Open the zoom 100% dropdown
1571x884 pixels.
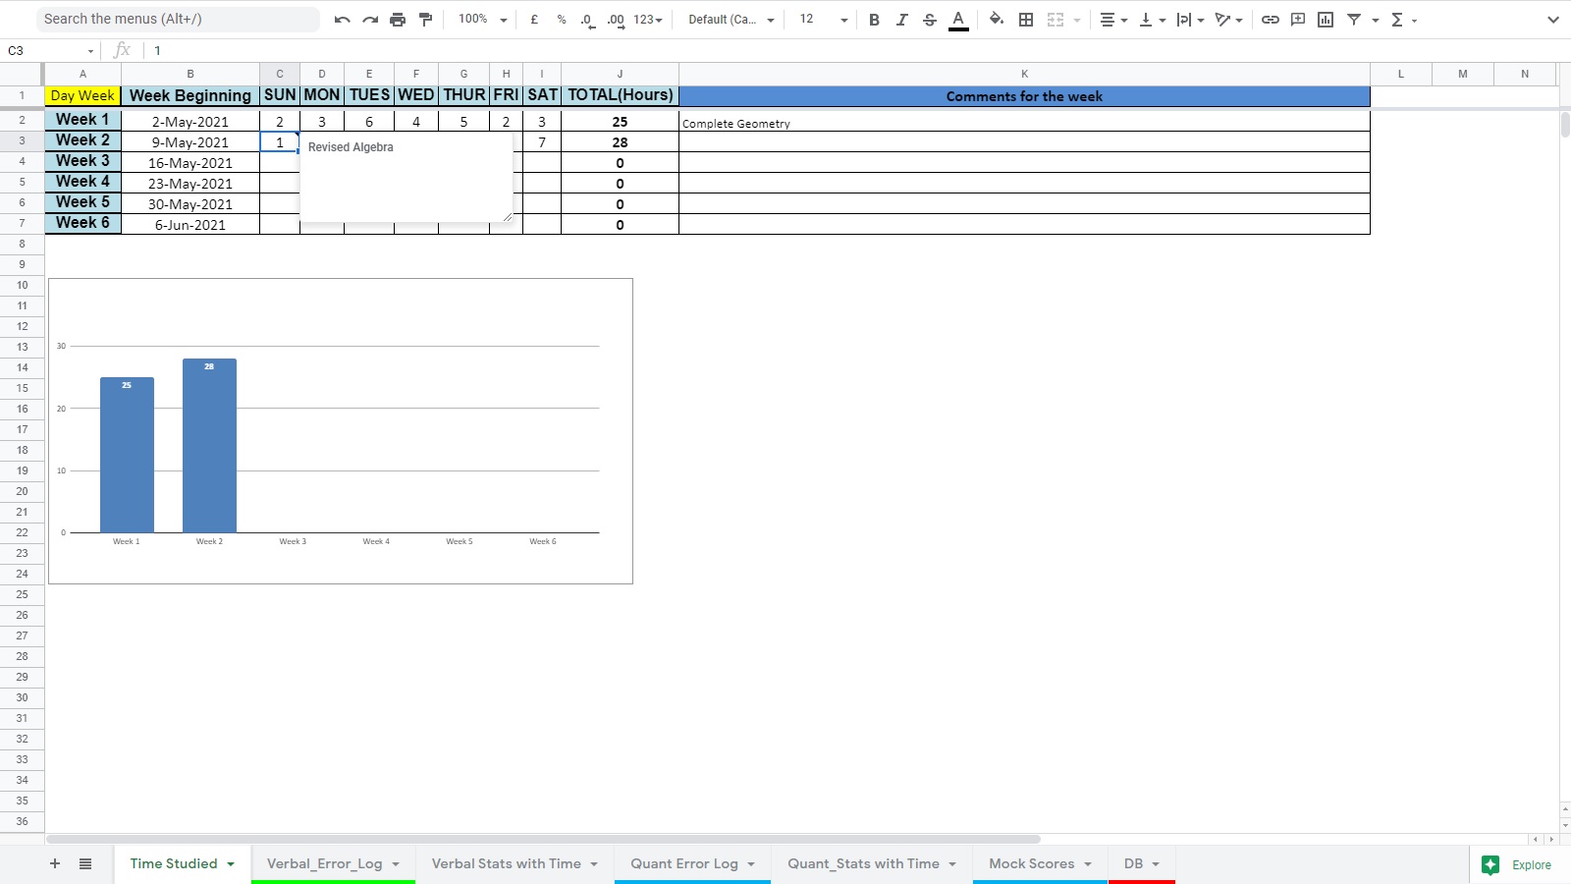483,20
